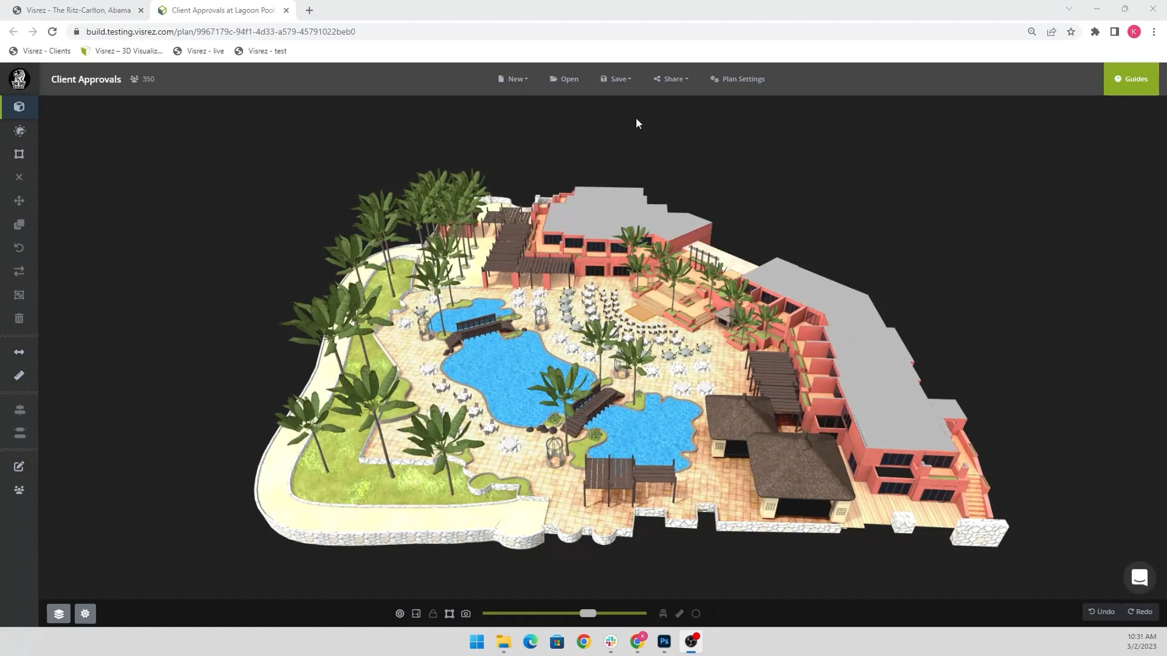Expand the New dropdown menu
Viewport: 1167px width, 656px height.
pyautogui.click(x=513, y=79)
